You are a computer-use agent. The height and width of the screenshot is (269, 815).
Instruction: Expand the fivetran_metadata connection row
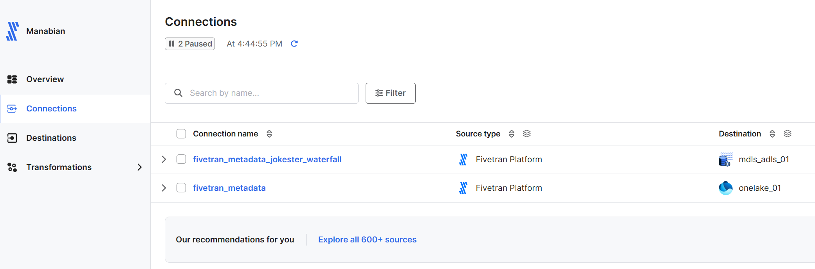[x=164, y=188]
